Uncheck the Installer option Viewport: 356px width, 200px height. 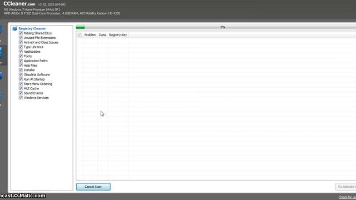click(21, 70)
